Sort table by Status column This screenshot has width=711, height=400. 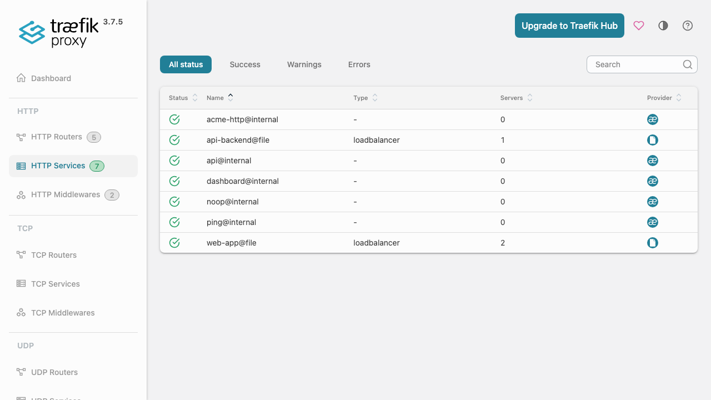(183, 98)
